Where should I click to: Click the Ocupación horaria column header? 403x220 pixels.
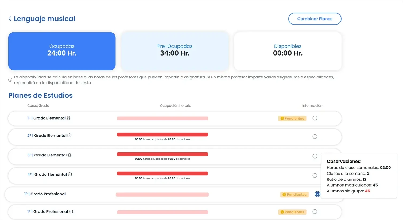pyautogui.click(x=176, y=105)
